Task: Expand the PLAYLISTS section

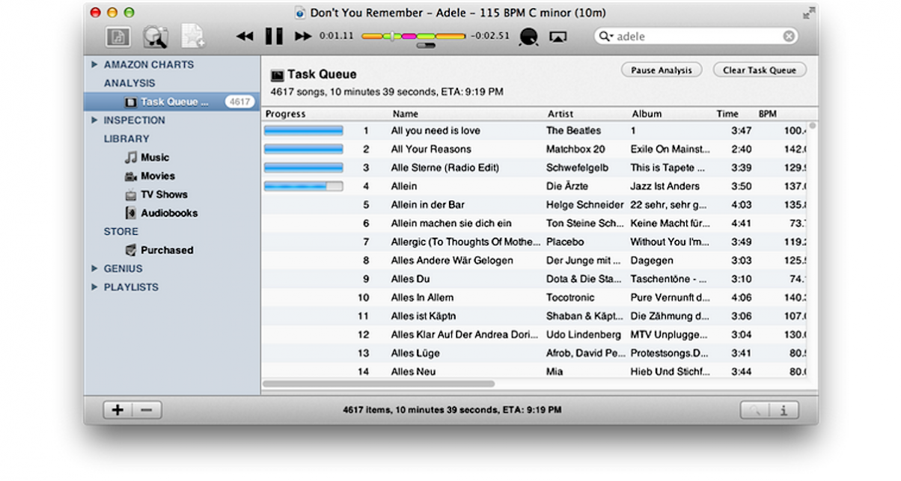Action: pos(94,287)
